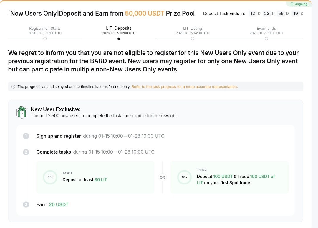
Task: Click the 2026-01-15 14:30 UTC date
Action: tap(193, 33)
